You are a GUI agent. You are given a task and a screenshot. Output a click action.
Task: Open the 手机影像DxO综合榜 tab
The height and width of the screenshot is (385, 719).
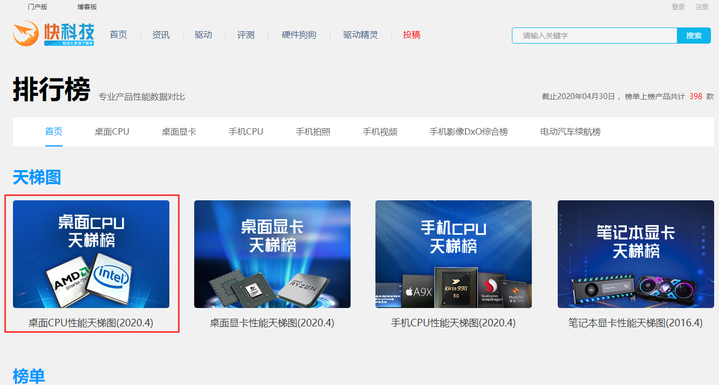pyautogui.click(x=469, y=131)
